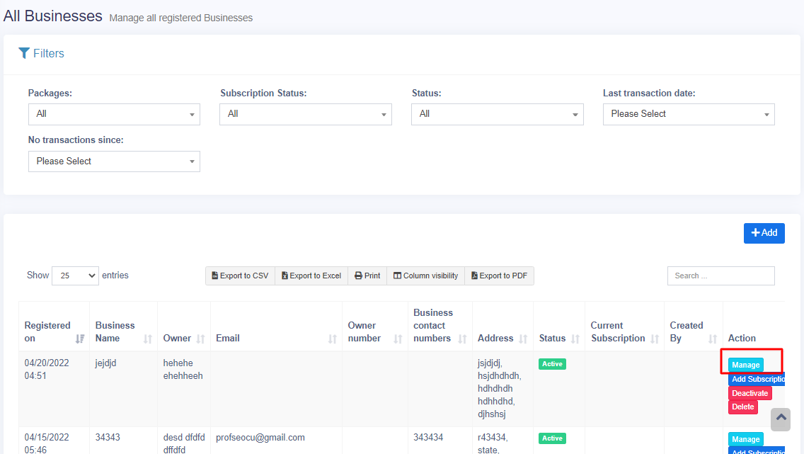Sort by Address column arrows
804x454 pixels.
(523, 339)
